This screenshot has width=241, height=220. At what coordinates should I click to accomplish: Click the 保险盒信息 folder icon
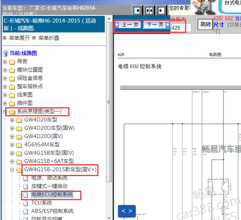(12, 79)
